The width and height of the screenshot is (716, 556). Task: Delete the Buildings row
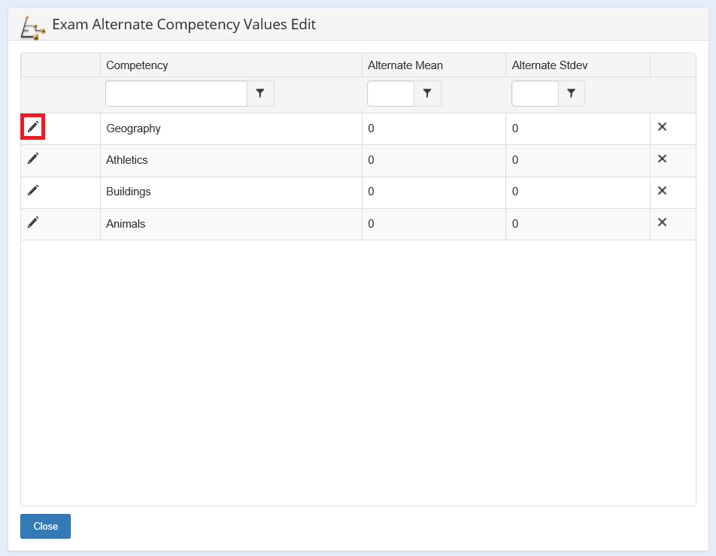point(662,190)
